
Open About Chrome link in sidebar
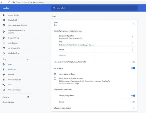coord(8,102)
